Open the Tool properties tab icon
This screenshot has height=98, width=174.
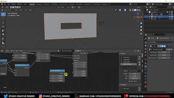[146, 39]
